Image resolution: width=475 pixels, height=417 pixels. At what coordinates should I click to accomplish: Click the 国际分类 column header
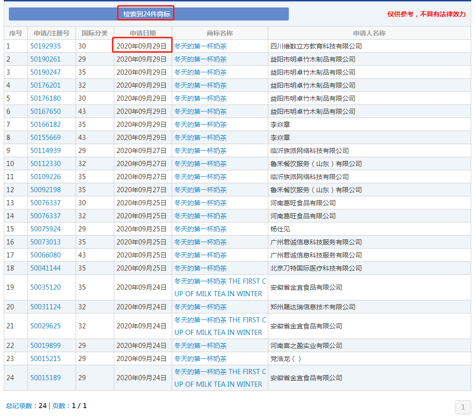pyautogui.click(x=95, y=33)
